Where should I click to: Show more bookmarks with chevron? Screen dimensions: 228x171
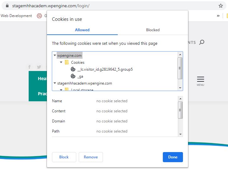point(218,16)
